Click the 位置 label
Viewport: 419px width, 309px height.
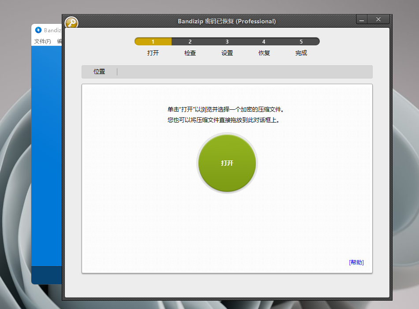[99, 71]
